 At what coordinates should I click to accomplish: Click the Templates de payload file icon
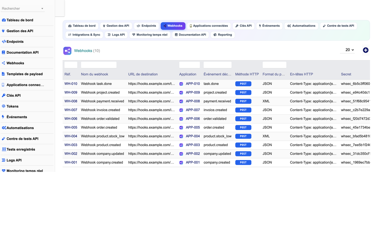pos(3,74)
